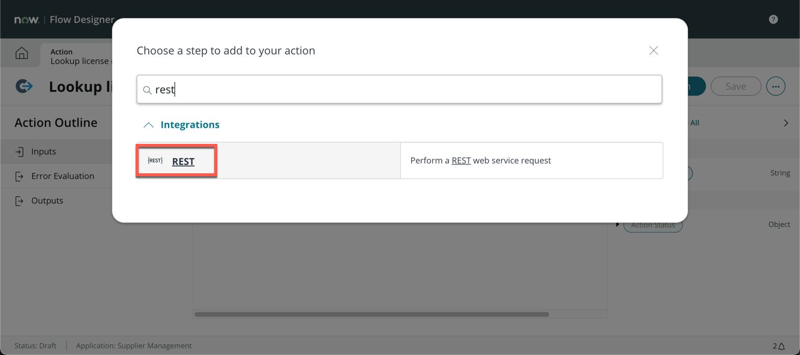Expand the Action Status disclosure triangle
The height and width of the screenshot is (355, 800).
(618, 225)
